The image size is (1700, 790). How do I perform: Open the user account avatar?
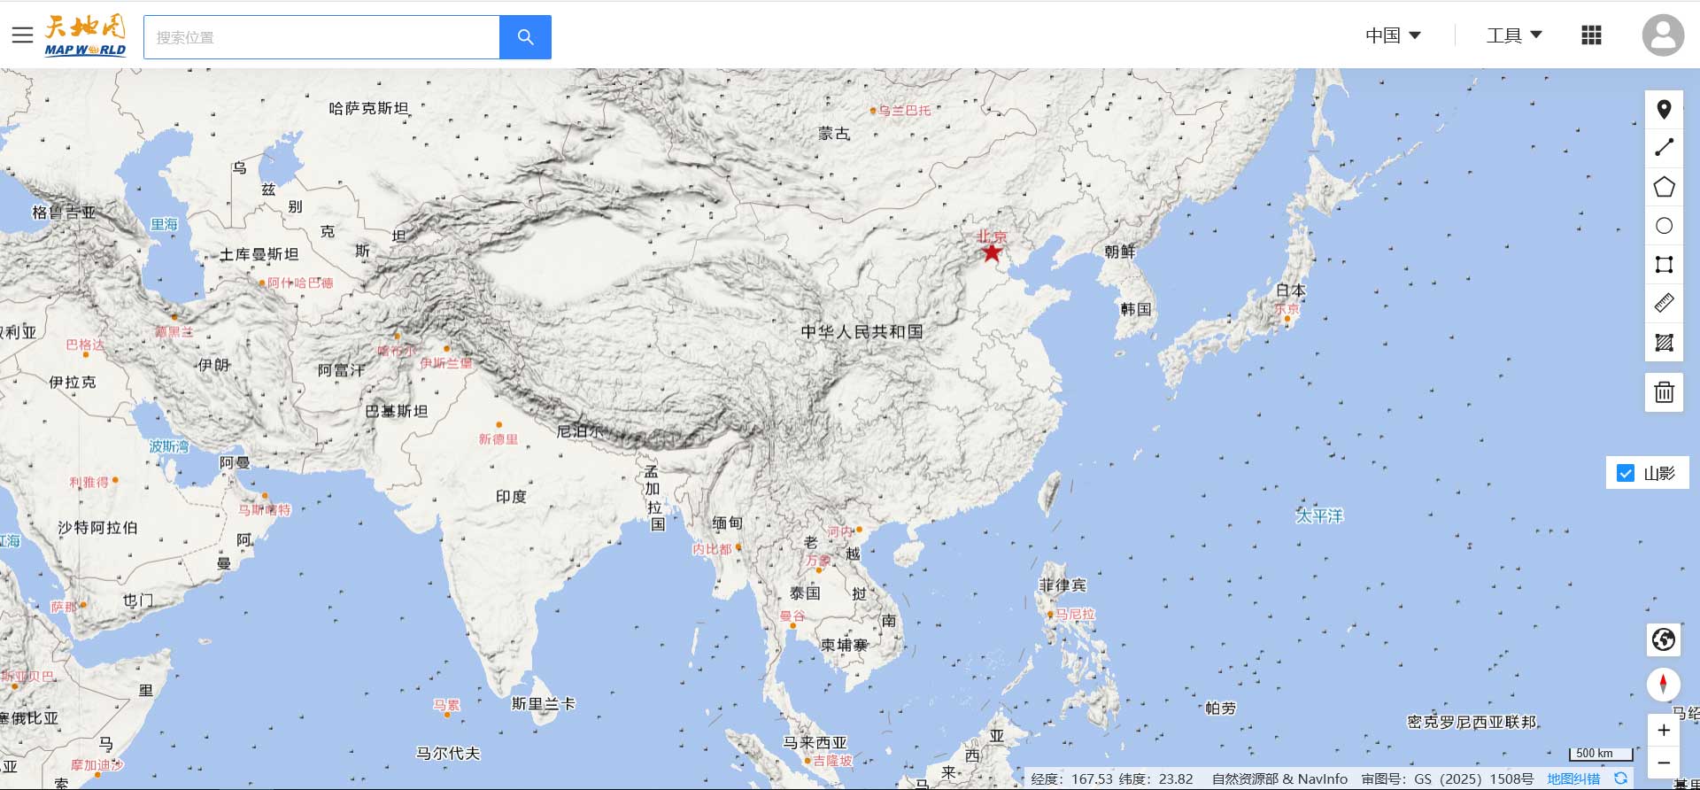coord(1663,35)
